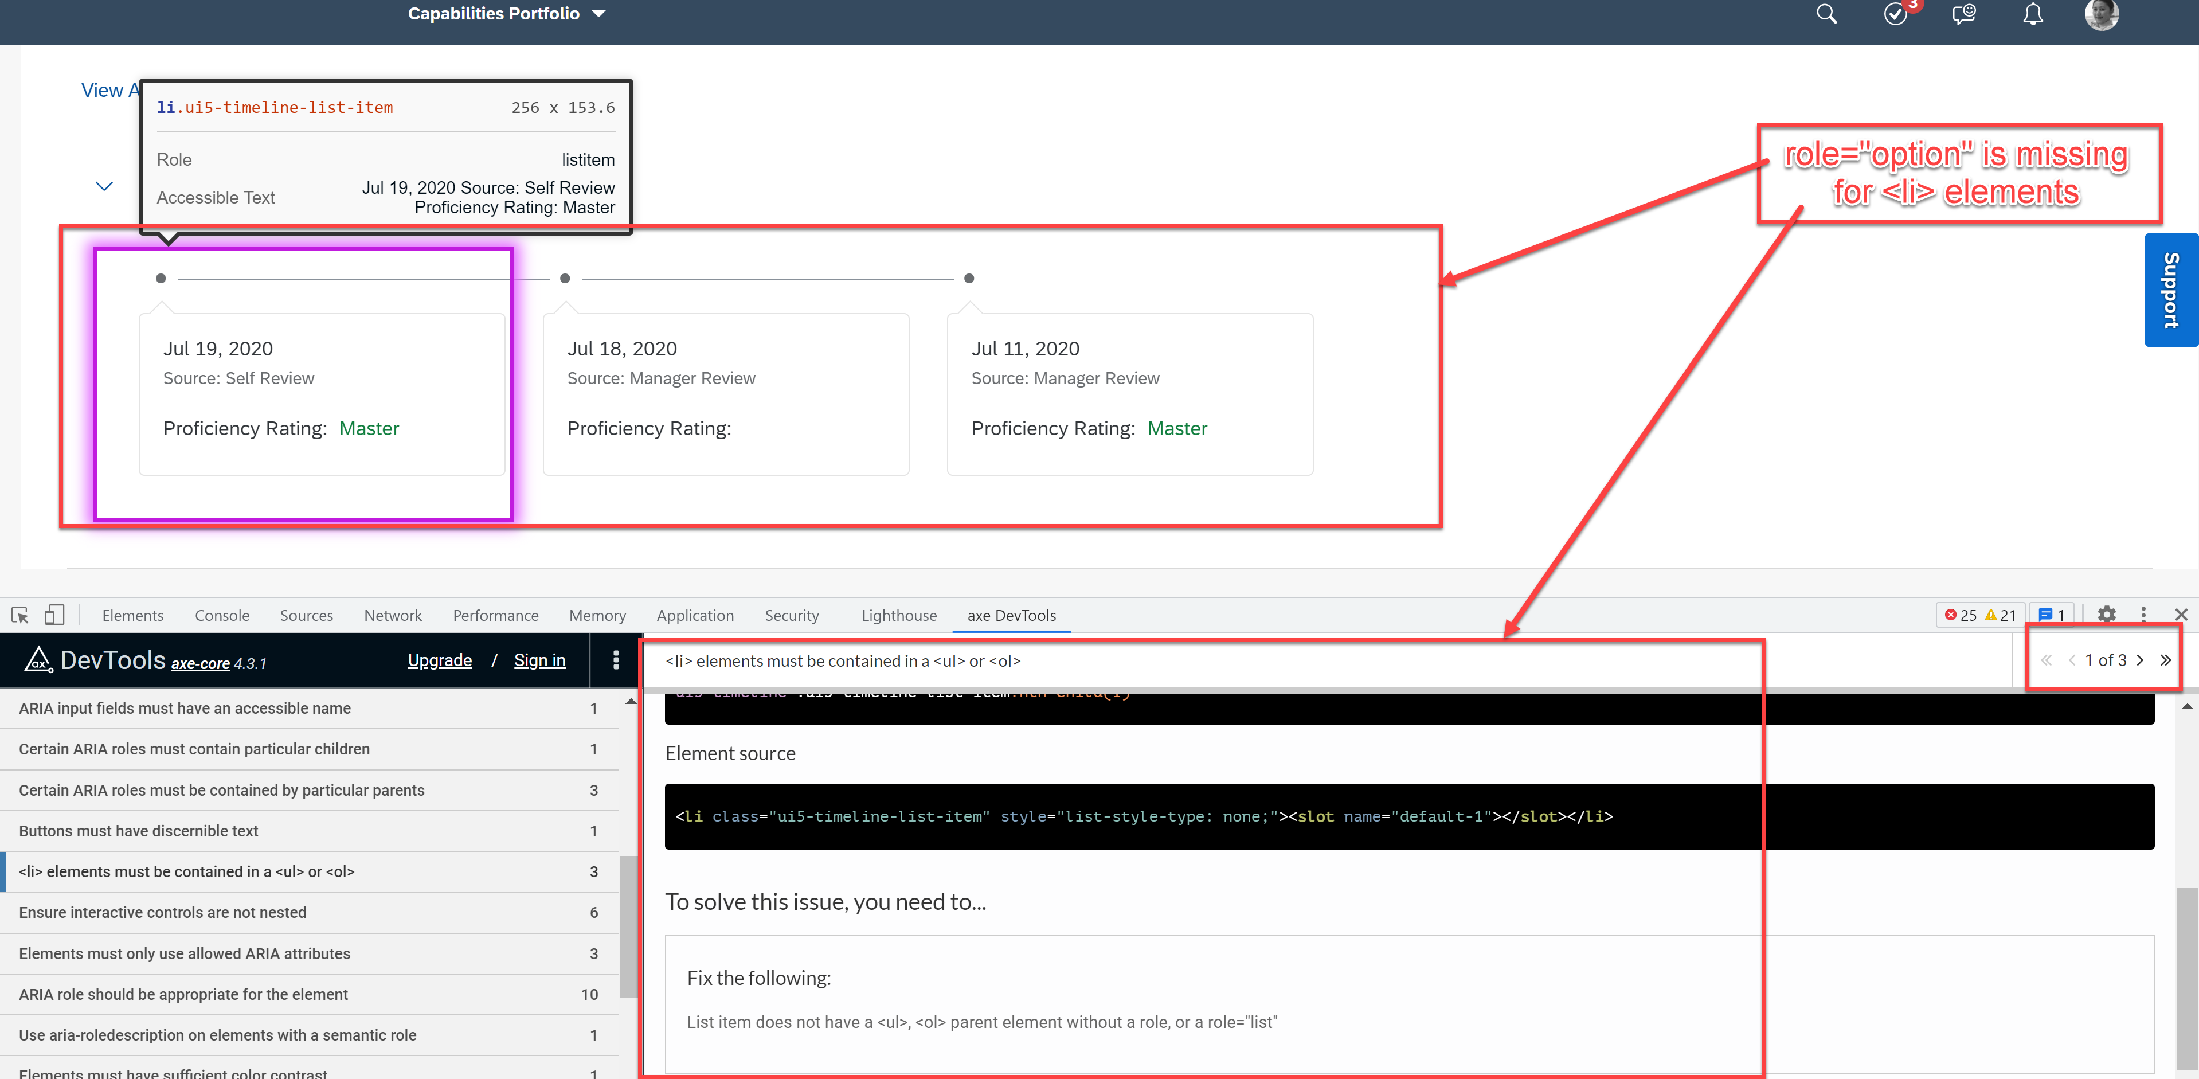Open the notifications bell icon
The height and width of the screenshot is (1079, 2199).
point(2032,14)
